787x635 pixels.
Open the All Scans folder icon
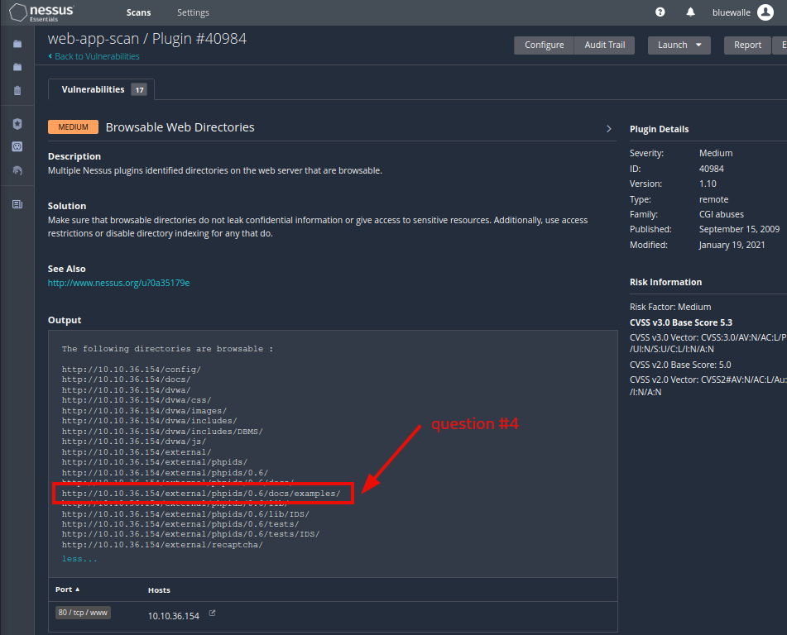click(x=17, y=68)
